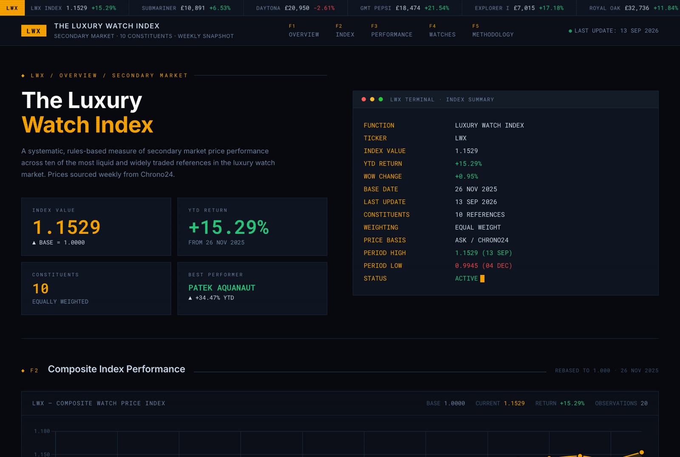The height and width of the screenshot is (457, 680).
Task: Go to the F4 Watches tab
Action: click(442, 31)
